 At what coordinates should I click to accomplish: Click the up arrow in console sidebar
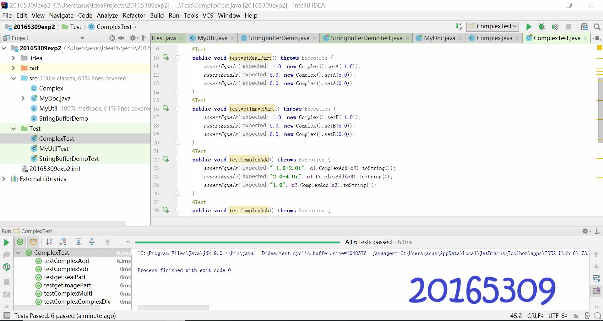[596, 254]
